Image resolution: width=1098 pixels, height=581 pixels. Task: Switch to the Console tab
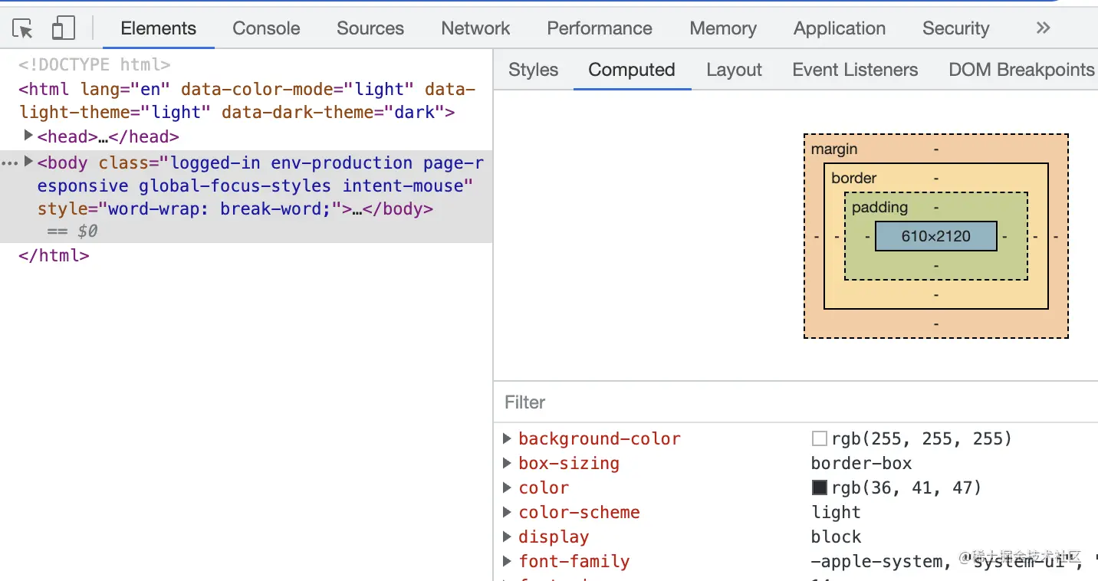(266, 28)
